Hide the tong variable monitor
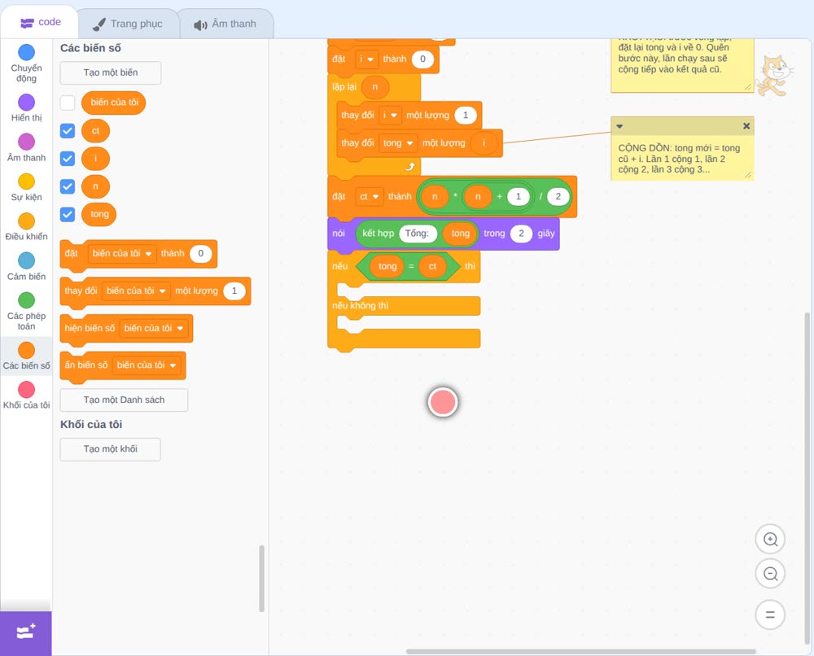The width and height of the screenshot is (814, 656). 68,214
